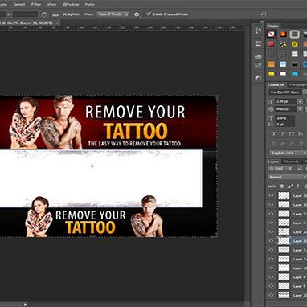Screen dimensions: 307x307
Task: Open the View menu
Action: click(x=51, y=4)
